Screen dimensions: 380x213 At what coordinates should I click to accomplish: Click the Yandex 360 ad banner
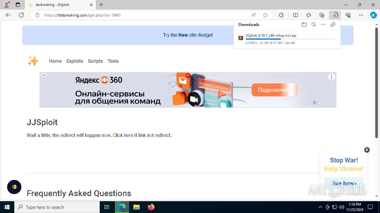tap(188, 90)
